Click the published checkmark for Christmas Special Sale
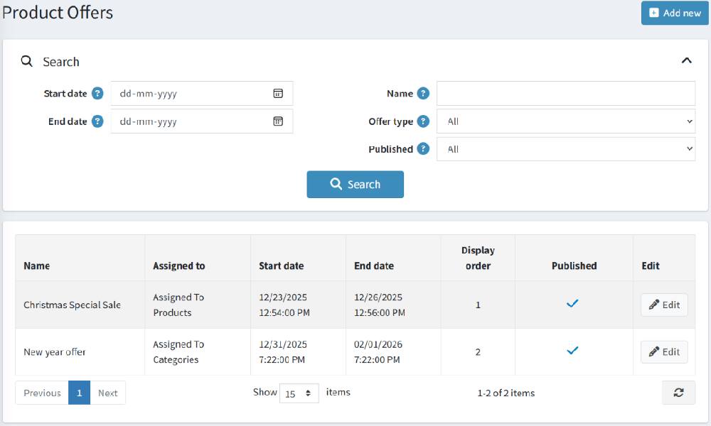The width and height of the screenshot is (711, 426). (x=572, y=304)
